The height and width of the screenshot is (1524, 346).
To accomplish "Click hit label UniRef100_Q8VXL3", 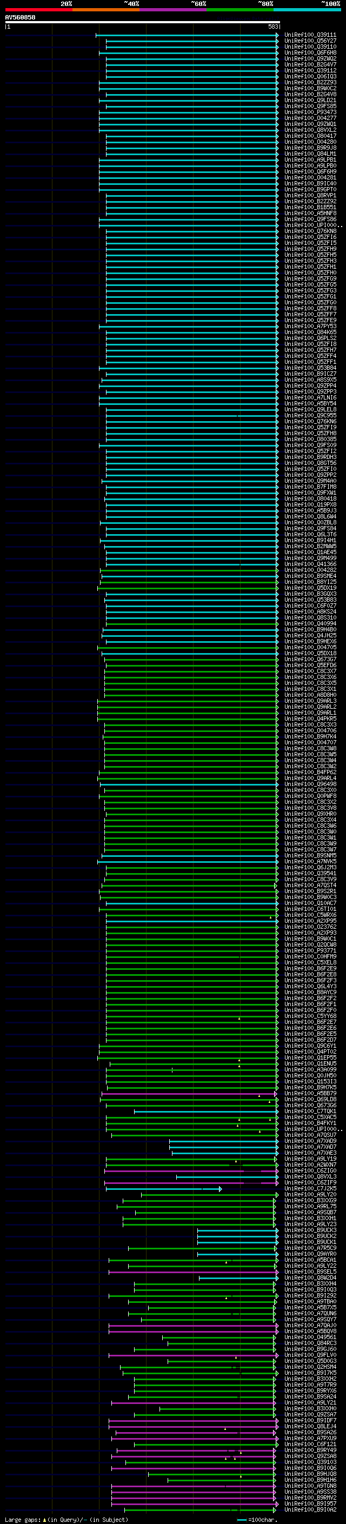I will coord(310,1176).
